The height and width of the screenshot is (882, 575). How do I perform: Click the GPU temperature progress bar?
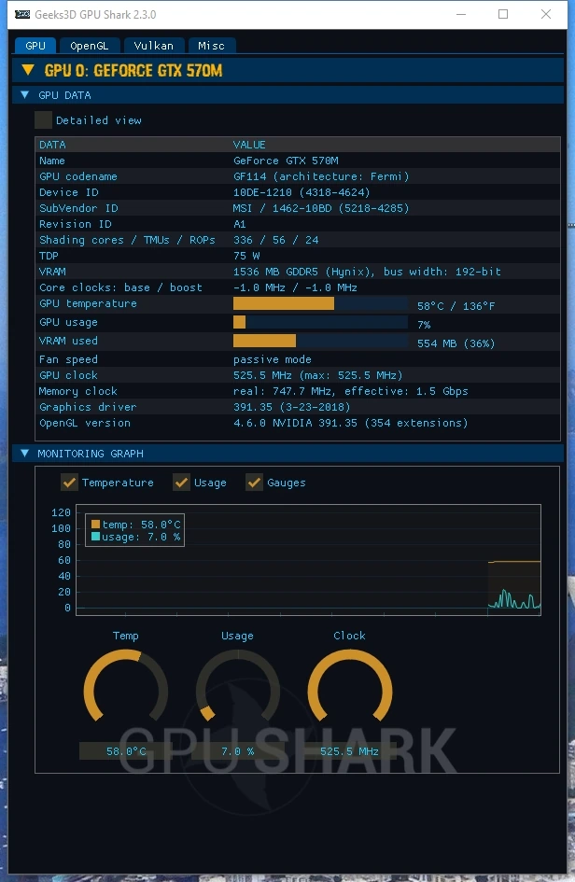pos(321,303)
